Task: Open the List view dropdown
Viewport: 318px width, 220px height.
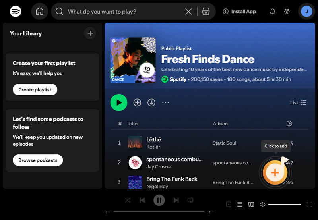Action: (x=299, y=102)
